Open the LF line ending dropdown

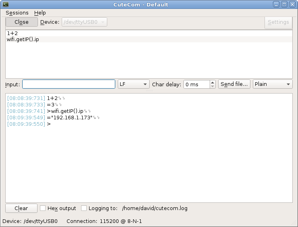(133, 84)
